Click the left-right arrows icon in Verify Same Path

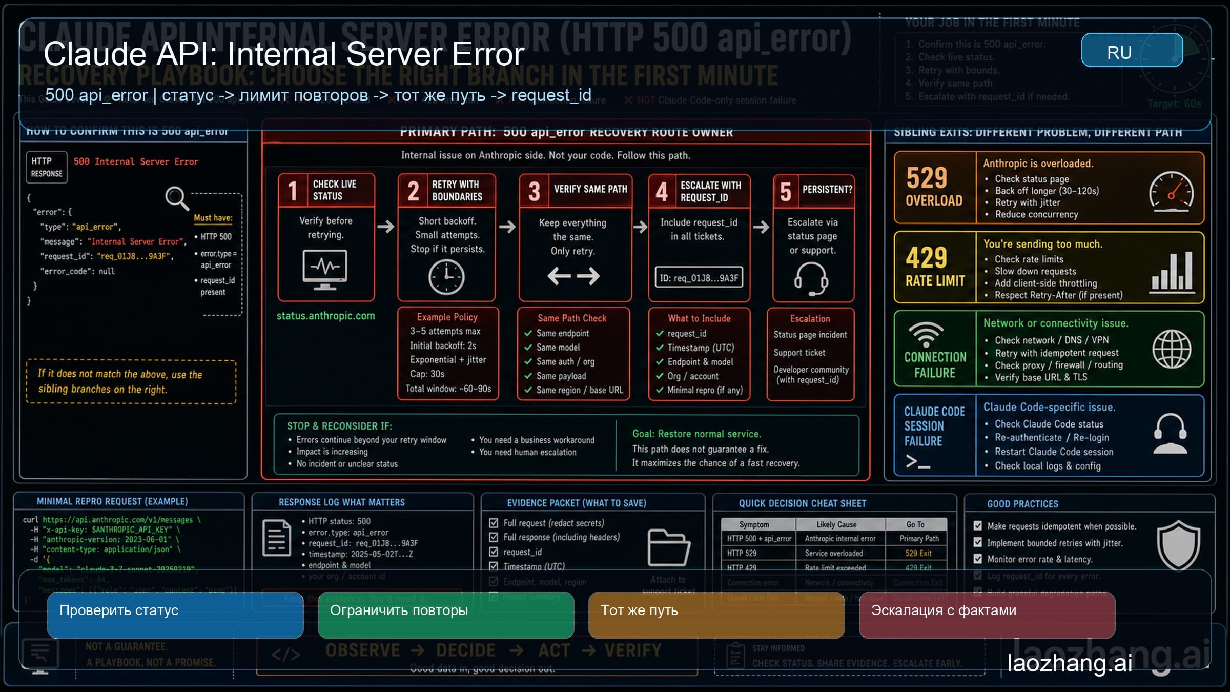573,276
